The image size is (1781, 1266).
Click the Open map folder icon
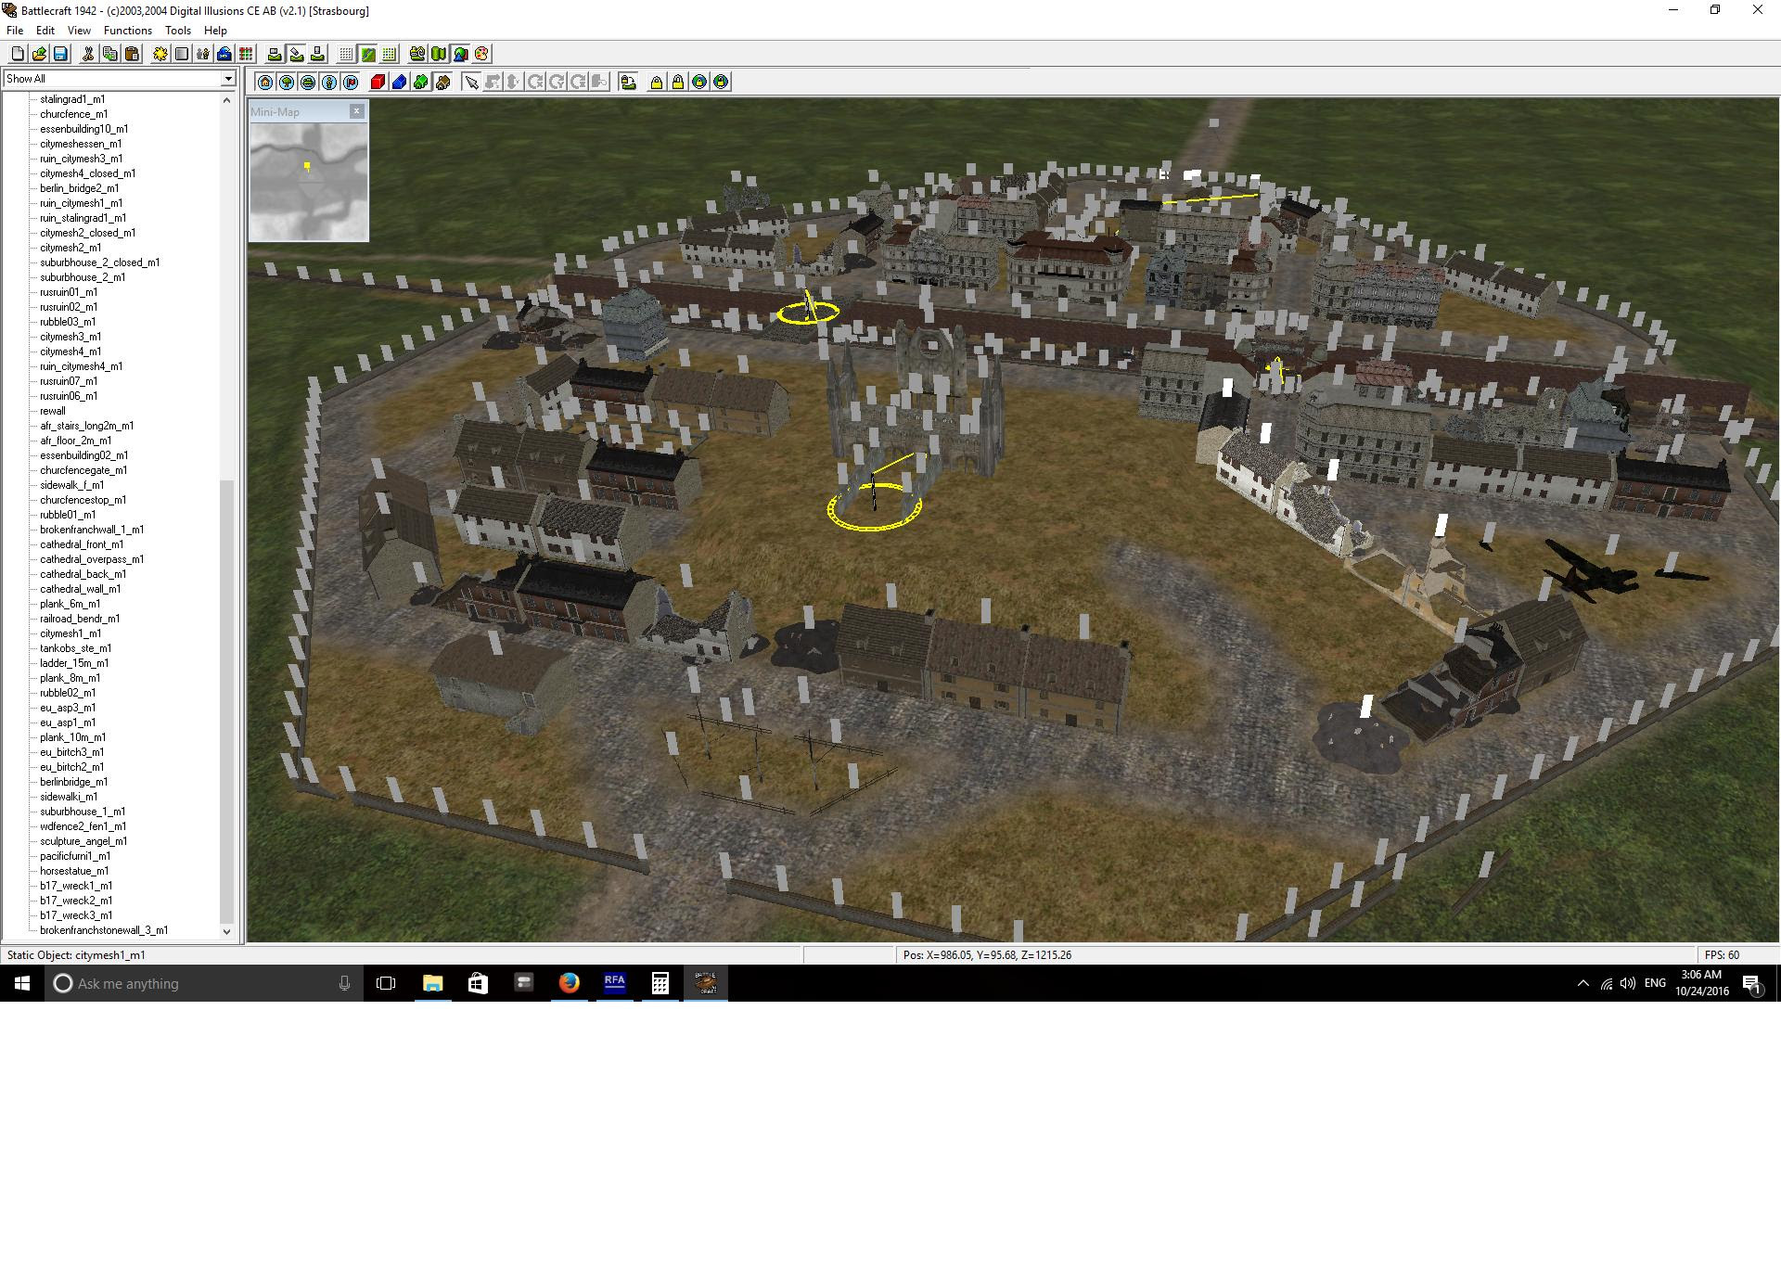[39, 54]
